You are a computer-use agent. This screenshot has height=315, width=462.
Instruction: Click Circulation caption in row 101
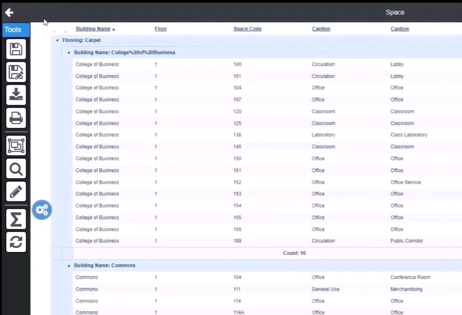click(x=323, y=76)
